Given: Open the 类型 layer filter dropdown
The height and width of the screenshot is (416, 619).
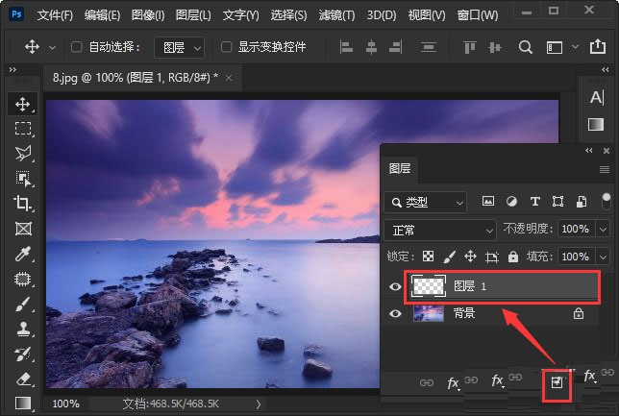Looking at the screenshot, I should coord(425,202).
